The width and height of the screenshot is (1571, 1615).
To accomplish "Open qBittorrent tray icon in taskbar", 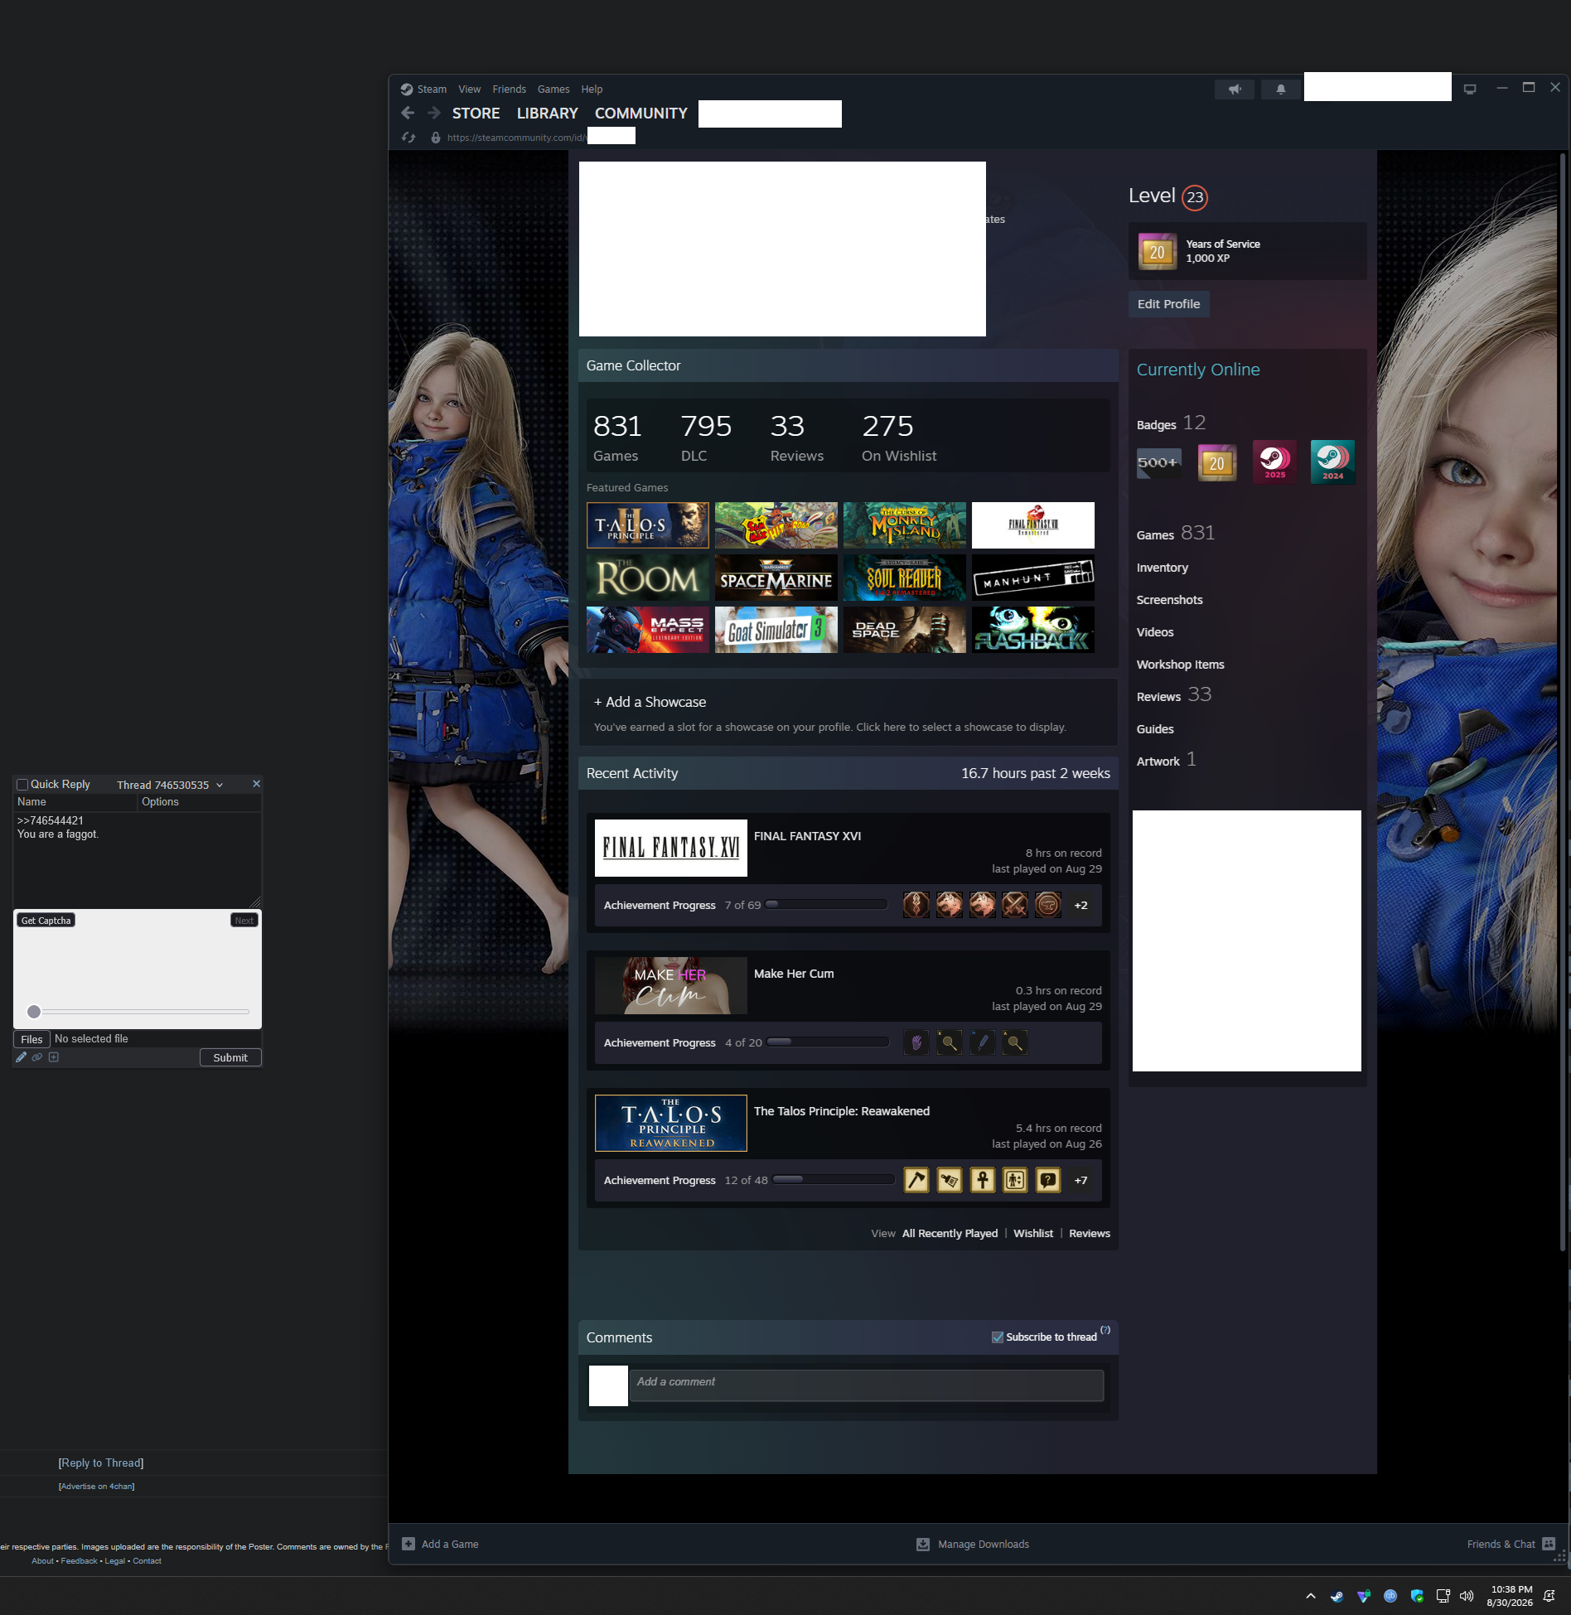I will tap(1390, 1596).
